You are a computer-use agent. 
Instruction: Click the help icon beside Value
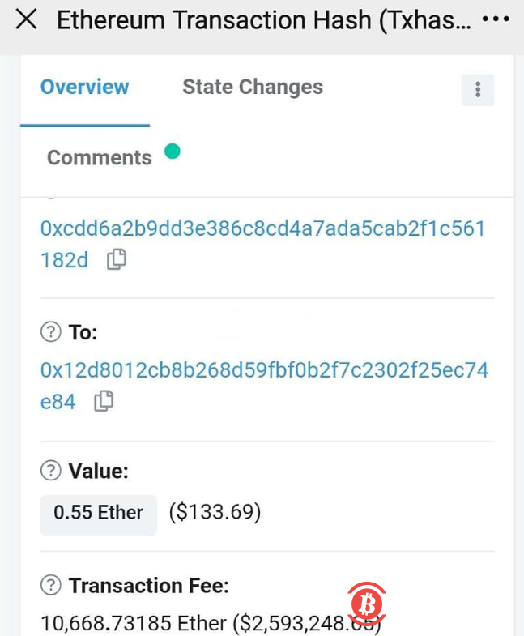(x=51, y=471)
